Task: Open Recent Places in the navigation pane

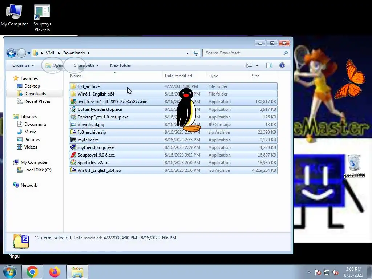Action: tap(37, 101)
